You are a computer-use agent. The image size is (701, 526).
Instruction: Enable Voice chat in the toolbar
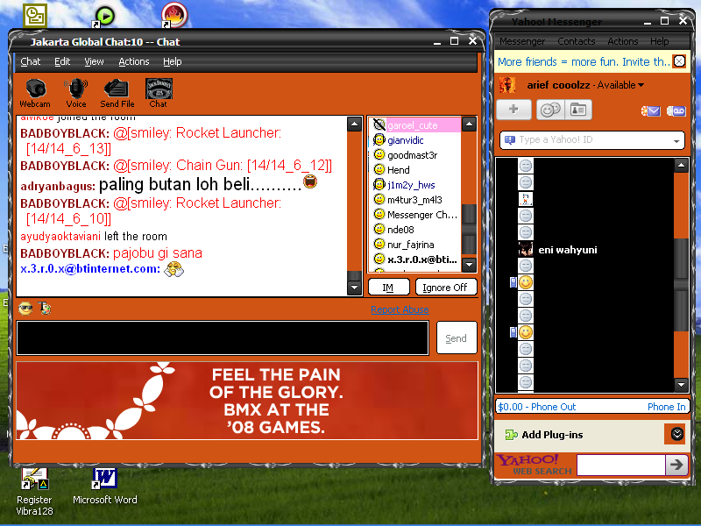tap(76, 93)
